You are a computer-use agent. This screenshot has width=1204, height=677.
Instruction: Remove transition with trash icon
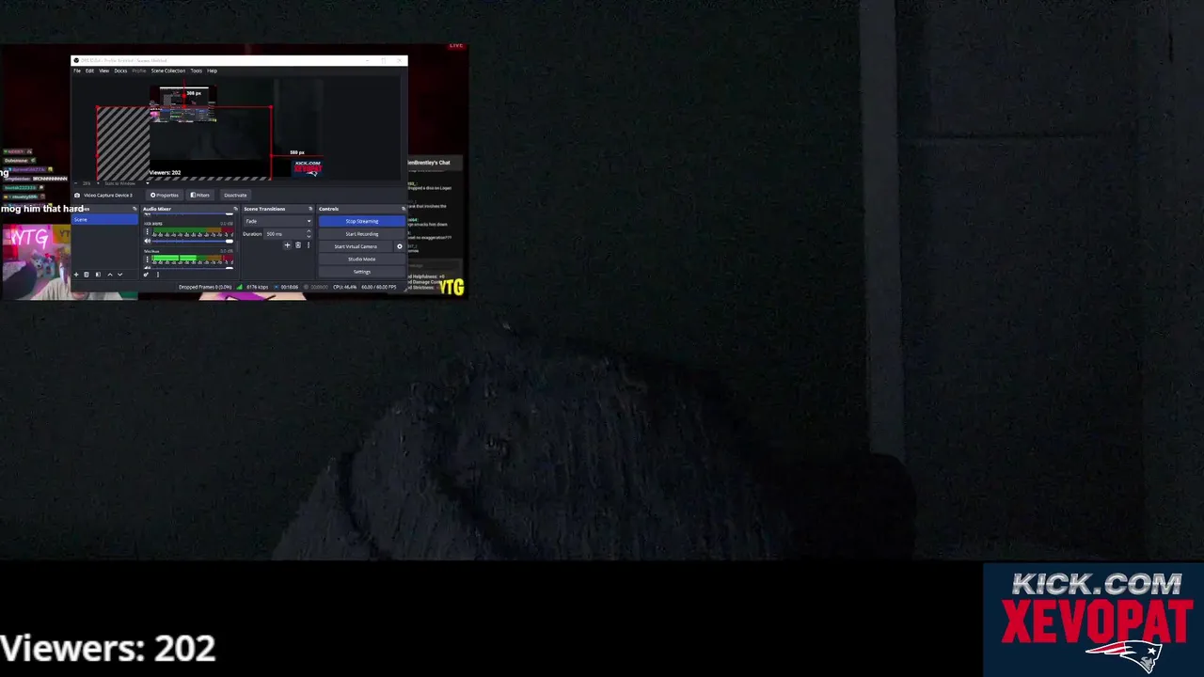(x=298, y=245)
